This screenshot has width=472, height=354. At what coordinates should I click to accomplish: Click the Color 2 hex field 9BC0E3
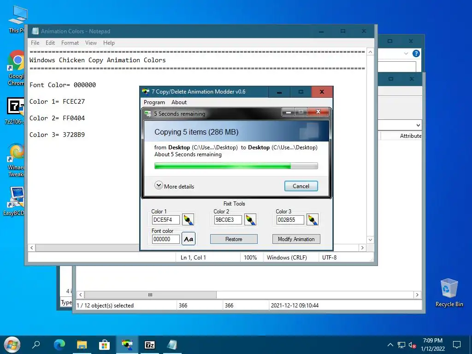point(228,220)
